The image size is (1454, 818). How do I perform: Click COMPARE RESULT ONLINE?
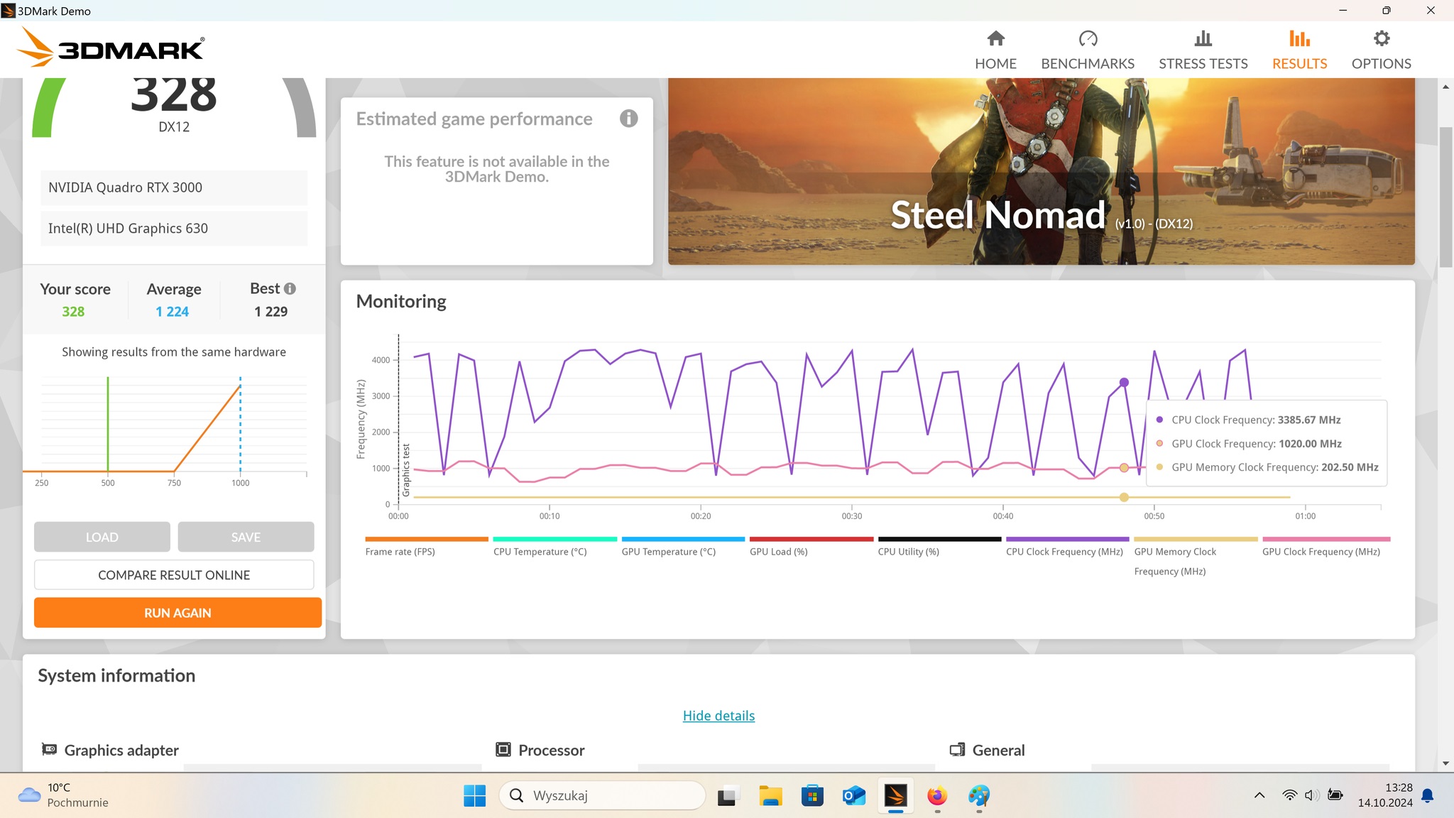tap(174, 574)
